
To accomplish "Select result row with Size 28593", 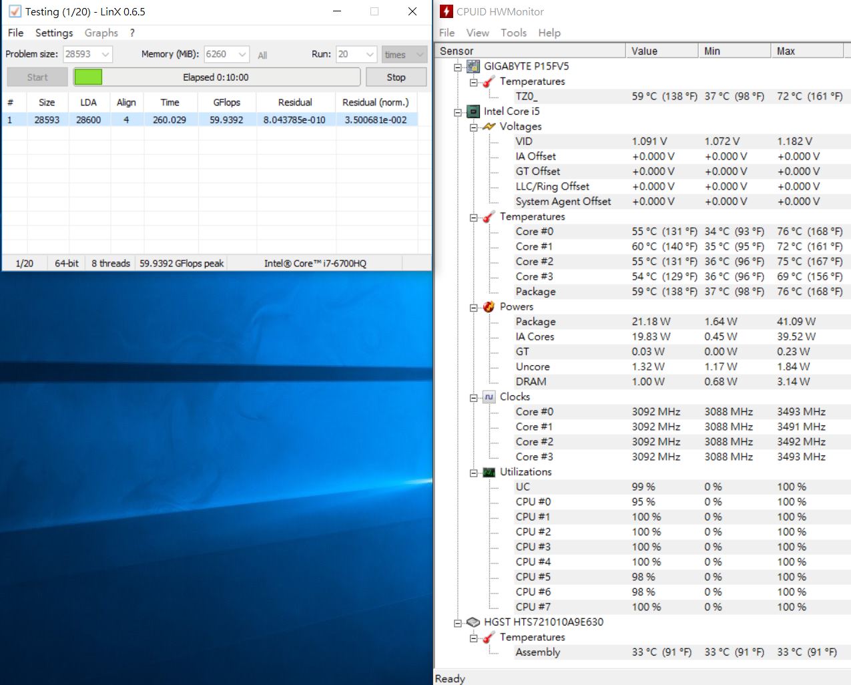I will (x=210, y=120).
